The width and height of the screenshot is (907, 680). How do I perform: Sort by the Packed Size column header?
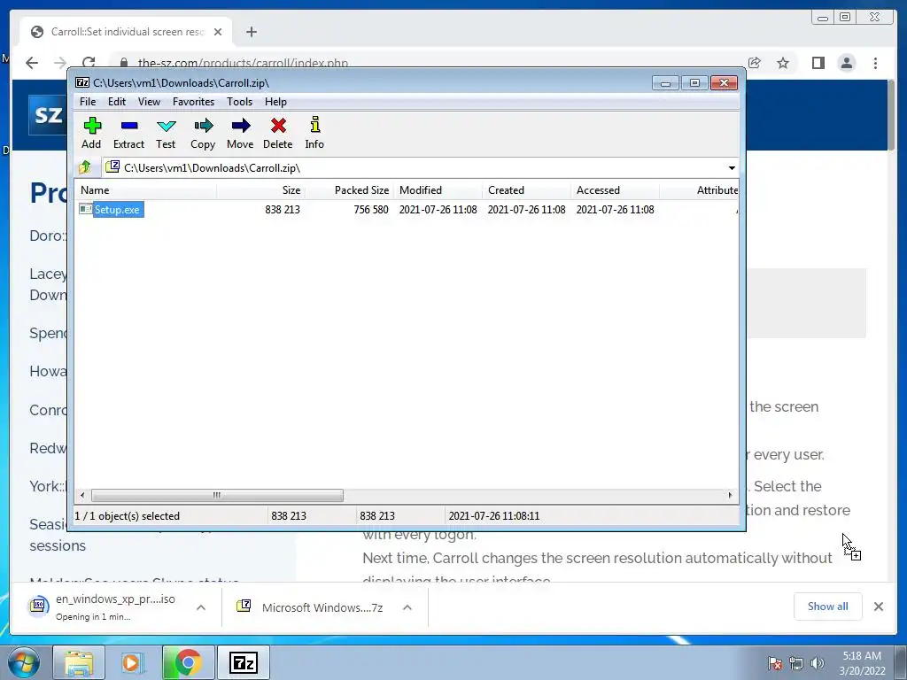point(349,190)
